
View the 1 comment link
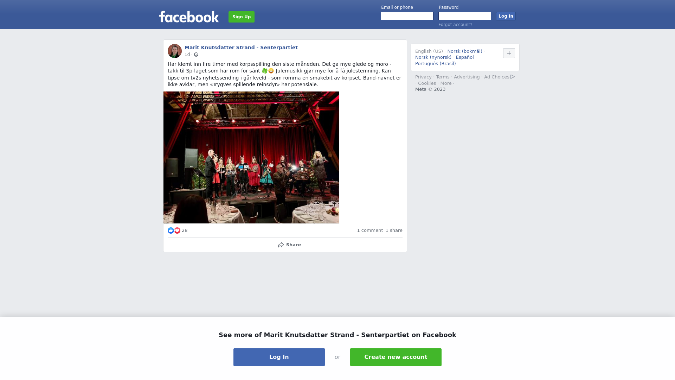[x=370, y=230]
